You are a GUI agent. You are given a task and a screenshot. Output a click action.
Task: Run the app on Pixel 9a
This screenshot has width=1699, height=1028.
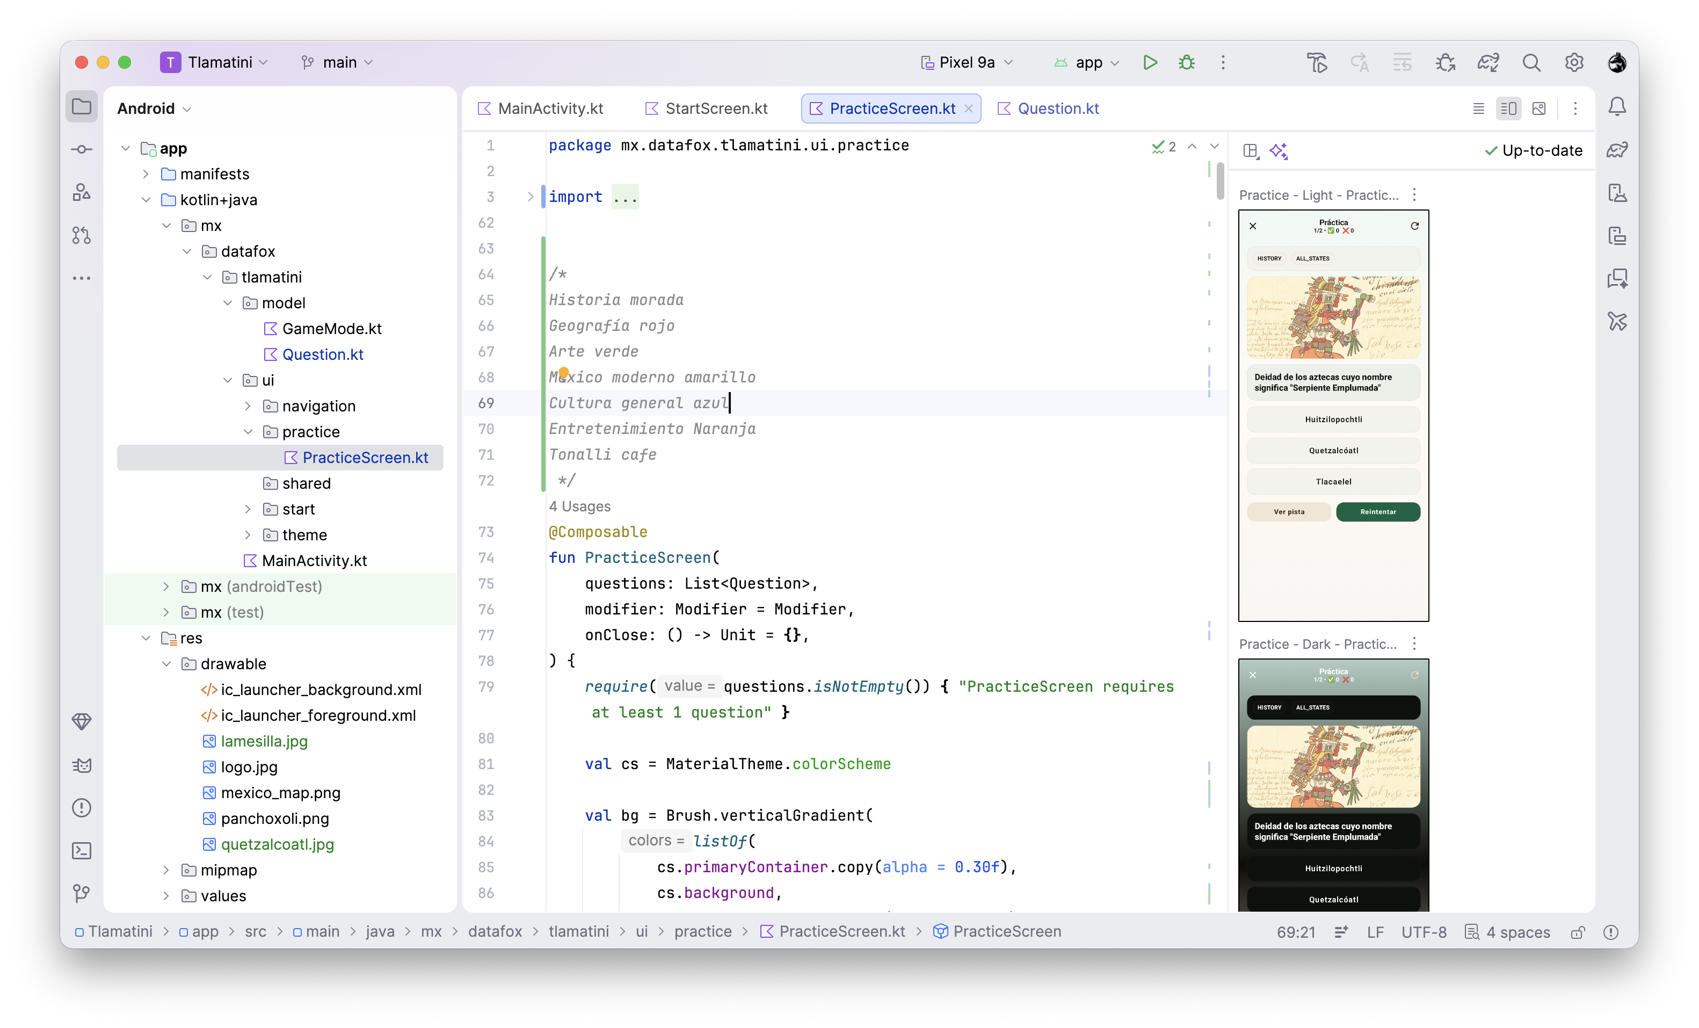click(1150, 62)
